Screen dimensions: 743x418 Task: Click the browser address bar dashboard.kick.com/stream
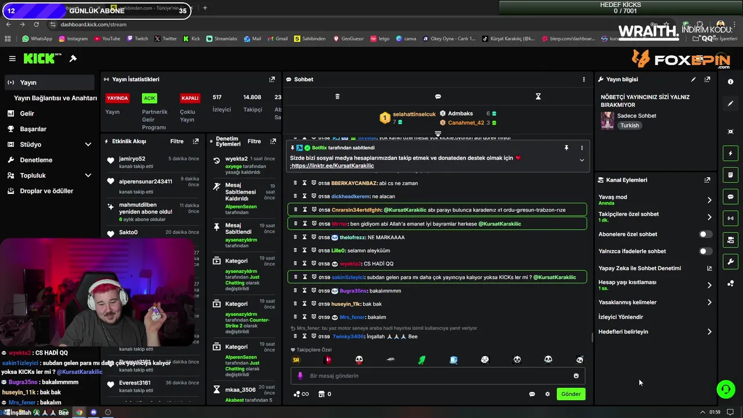click(93, 24)
